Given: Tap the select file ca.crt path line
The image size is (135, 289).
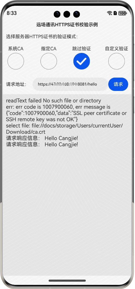Looking at the screenshot, I should pyautogui.click(x=64, y=129).
